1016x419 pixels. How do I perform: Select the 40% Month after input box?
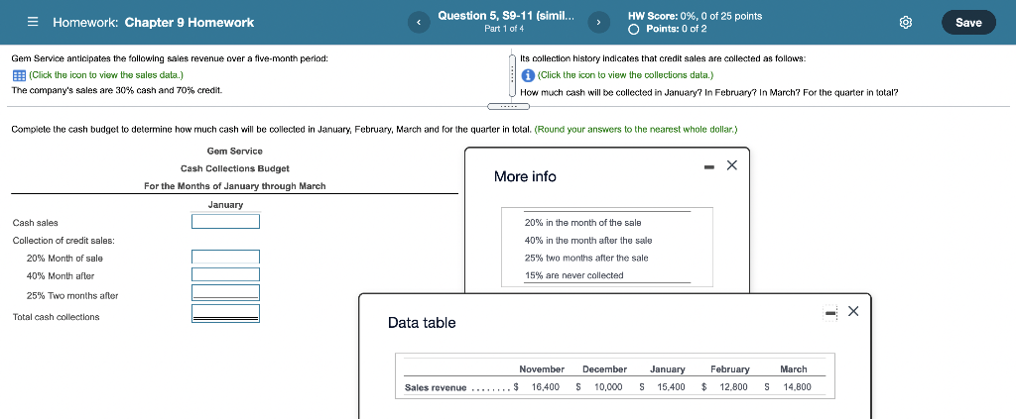(225, 274)
